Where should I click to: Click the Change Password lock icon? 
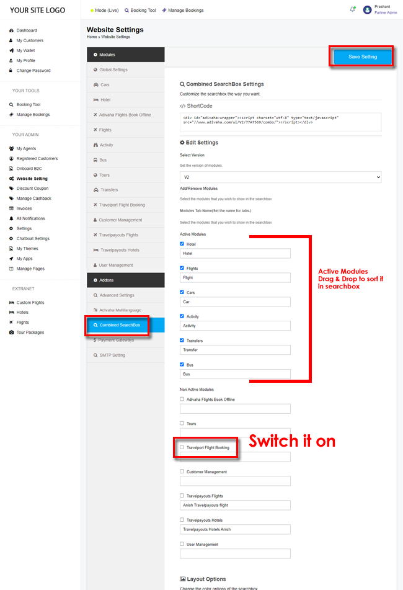[x=11, y=70]
